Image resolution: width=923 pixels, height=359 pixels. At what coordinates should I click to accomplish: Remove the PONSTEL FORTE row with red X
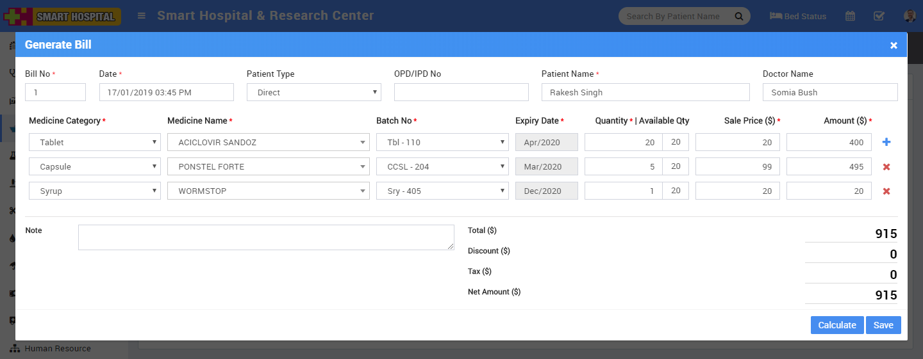[x=886, y=167]
